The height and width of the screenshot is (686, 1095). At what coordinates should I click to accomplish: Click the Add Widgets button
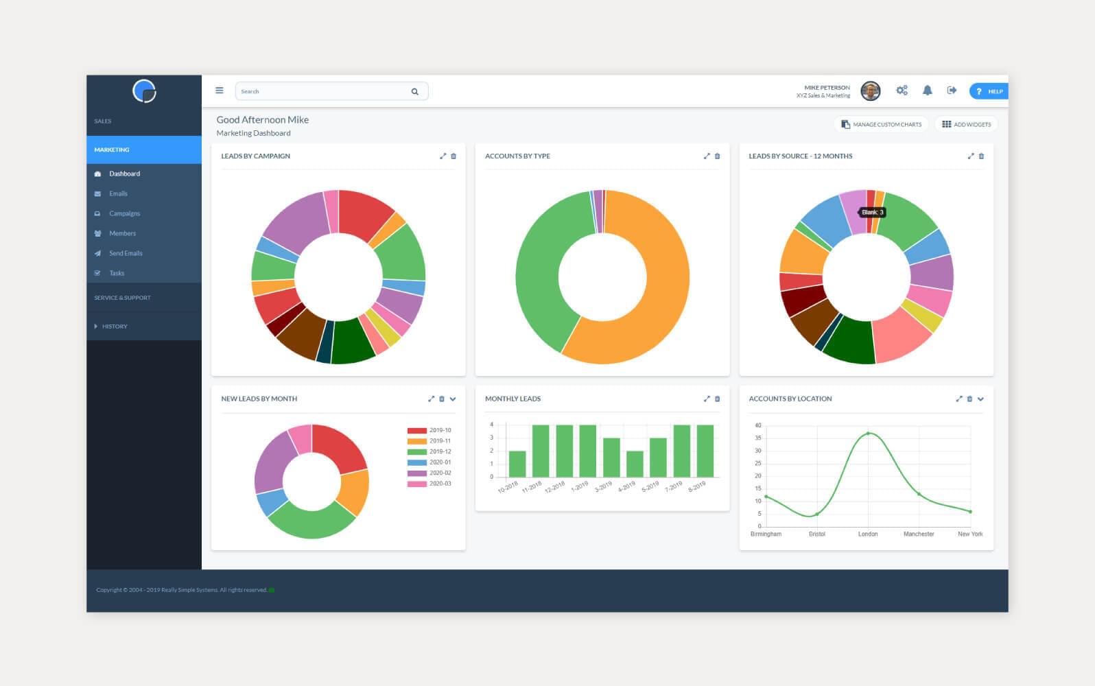pos(966,124)
